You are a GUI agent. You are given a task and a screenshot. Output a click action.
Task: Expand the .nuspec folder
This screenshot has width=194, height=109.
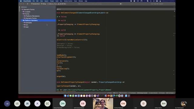pos(22,12)
